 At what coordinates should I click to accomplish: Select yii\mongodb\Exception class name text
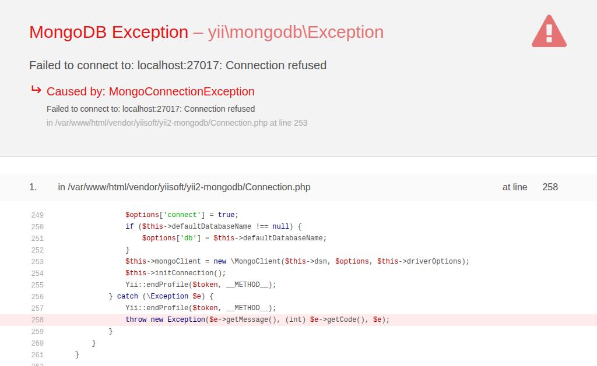click(296, 32)
